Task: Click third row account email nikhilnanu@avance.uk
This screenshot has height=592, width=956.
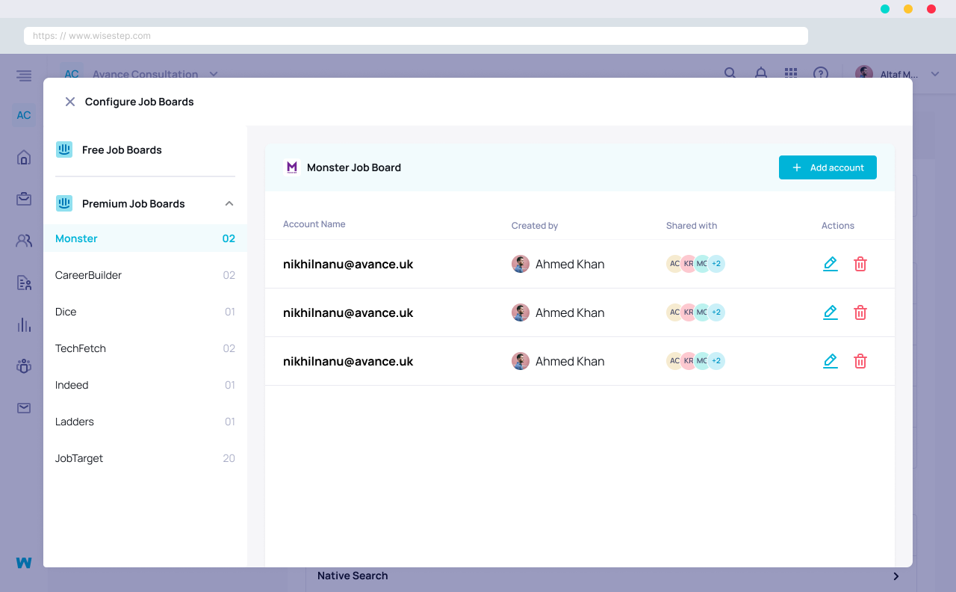Action: pos(348,361)
